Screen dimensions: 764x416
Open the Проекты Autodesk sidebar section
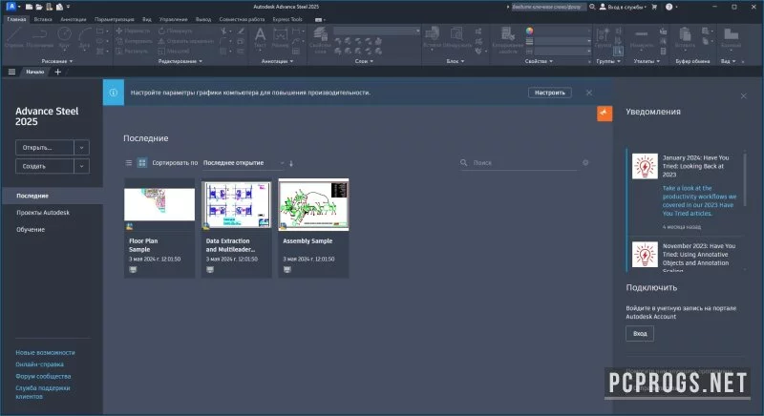(43, 213)
